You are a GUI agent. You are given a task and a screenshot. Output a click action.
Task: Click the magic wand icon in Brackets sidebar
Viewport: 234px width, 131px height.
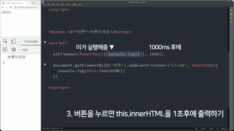pos(231,22)
